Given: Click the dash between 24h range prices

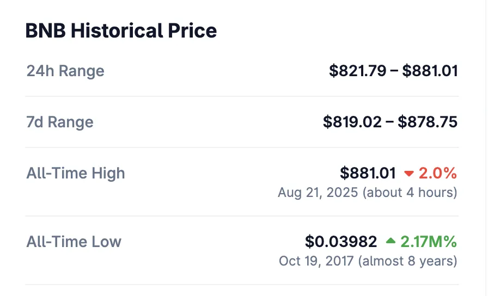Looking at the screenshot, I should [394, 71].
